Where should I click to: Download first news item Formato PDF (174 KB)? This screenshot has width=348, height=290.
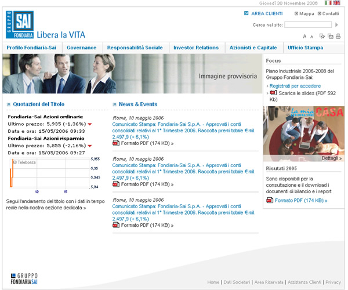147,143
